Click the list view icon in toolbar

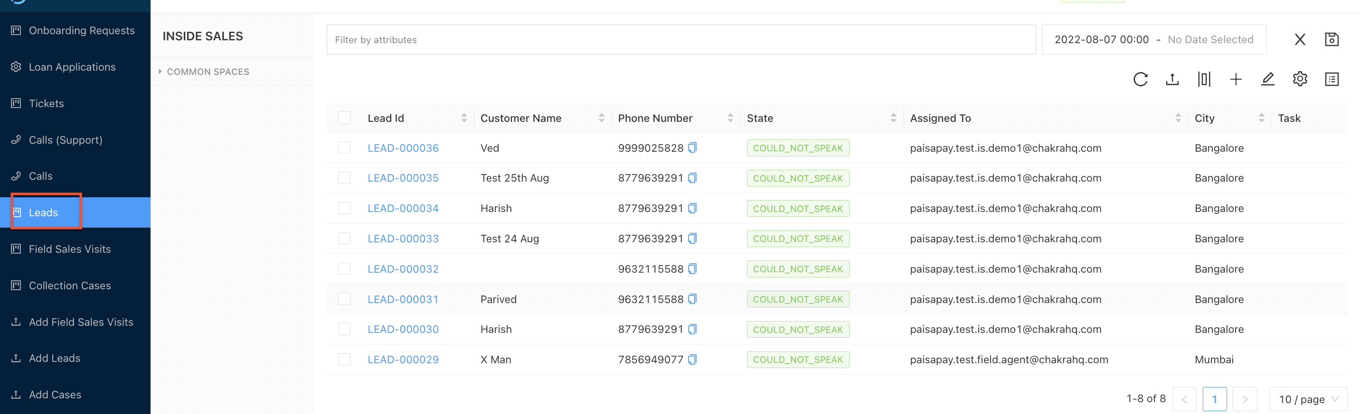[x=1332, y=79]
